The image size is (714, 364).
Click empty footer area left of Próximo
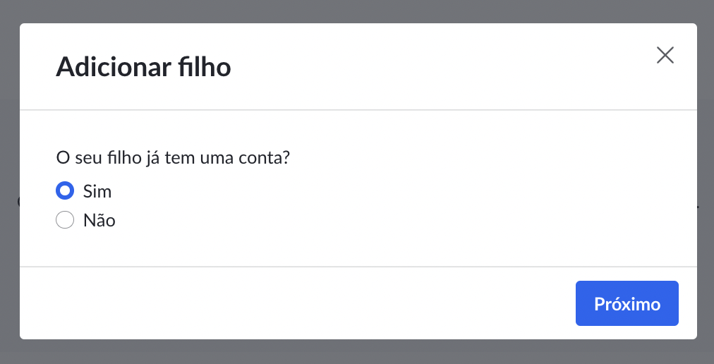point(296,303)
